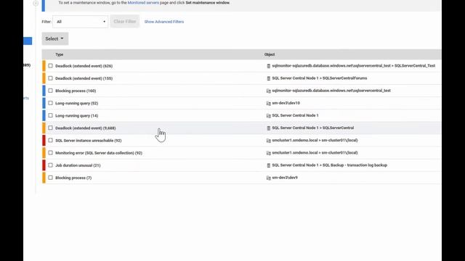Image resolution: width=465 pixels, height=261 pixels.
Task: Open the Long-running query (52) alert
Action: click(x=77, y=103)
